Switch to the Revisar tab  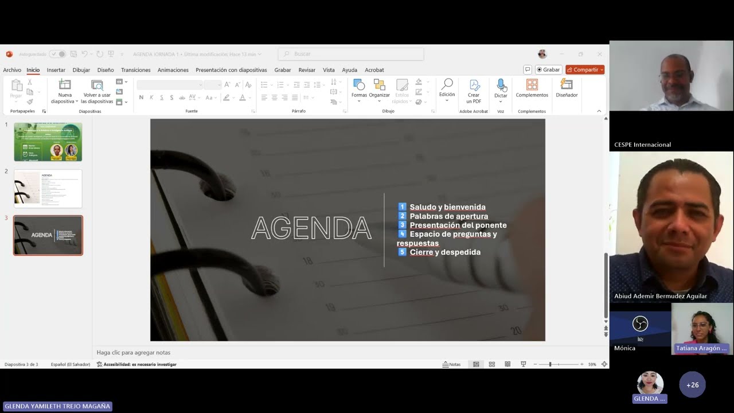tap(307, 70)
